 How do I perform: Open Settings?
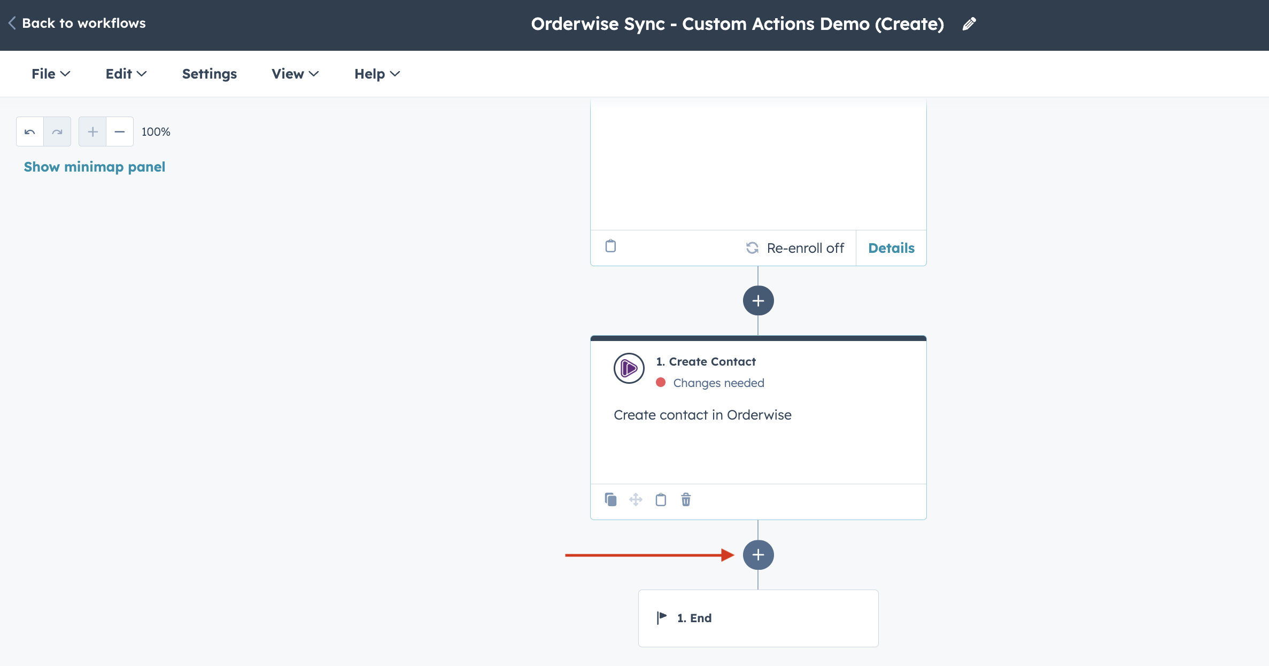[x=210, y=74]
